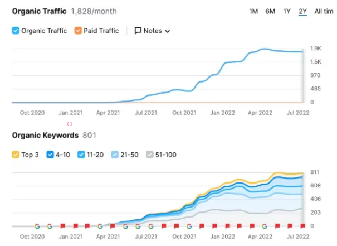Click the rightmost Google update marker near Apr 2022
Image resolution: width=337 pixels, height=246 pixels.
click(265, 226)
